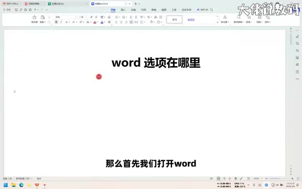Image resolution: width=302 pixels, height=189 pixels.
Task: Switch to page layout view icon
Action: [x=219, y=178]
